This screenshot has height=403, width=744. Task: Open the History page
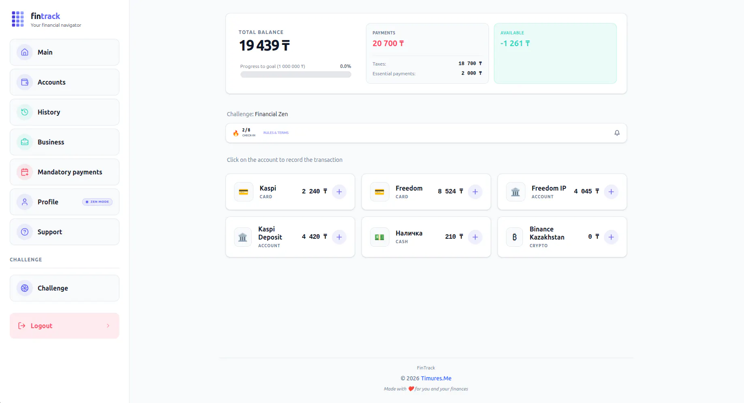pos(64,112)
